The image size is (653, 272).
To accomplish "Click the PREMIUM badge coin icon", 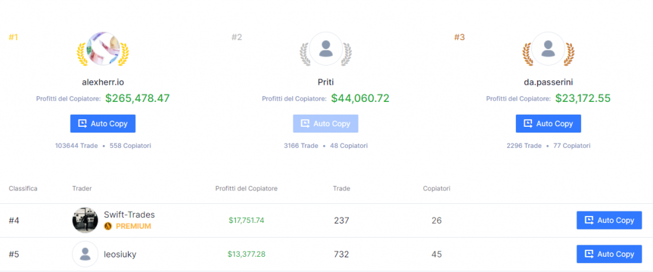I will [x=108, y=226].
